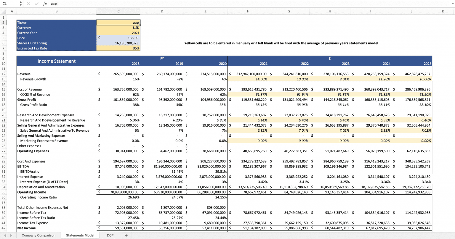The width and height of the screenshot is (455, 239).
Task: Switch to the DCF sheet tab
Action: 110,235
